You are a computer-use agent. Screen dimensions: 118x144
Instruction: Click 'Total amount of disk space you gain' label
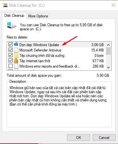(34, 75)
